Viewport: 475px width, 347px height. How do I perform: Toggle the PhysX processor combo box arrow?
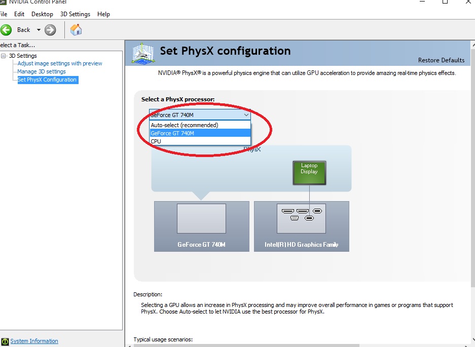(x=246, y=115)
